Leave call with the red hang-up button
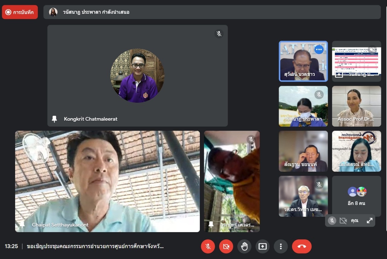This screenshot has width=387, height=259. [301, 247]
